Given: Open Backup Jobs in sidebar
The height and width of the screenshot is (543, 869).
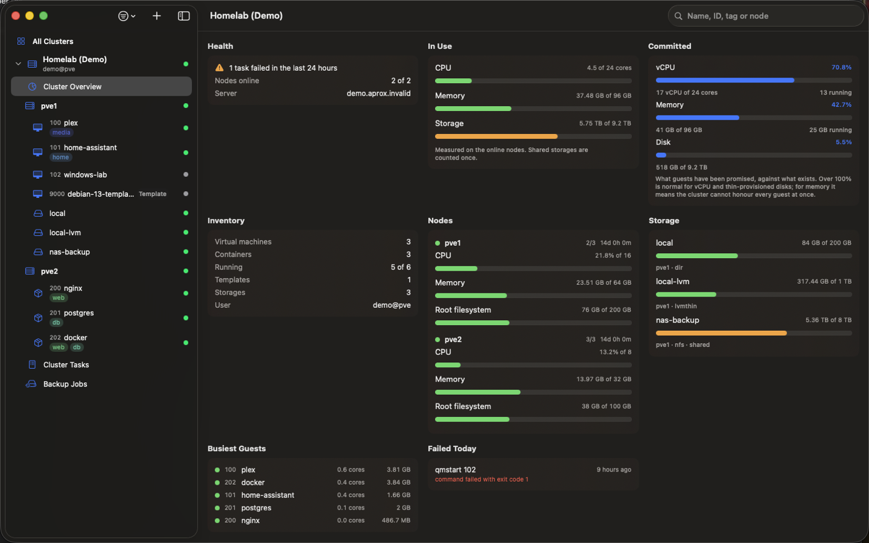Looking at the screenshot, I should [x=101, y=384].
